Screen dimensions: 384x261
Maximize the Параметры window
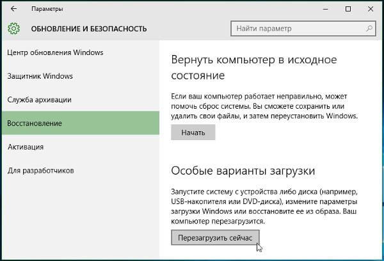pos(348,9)
